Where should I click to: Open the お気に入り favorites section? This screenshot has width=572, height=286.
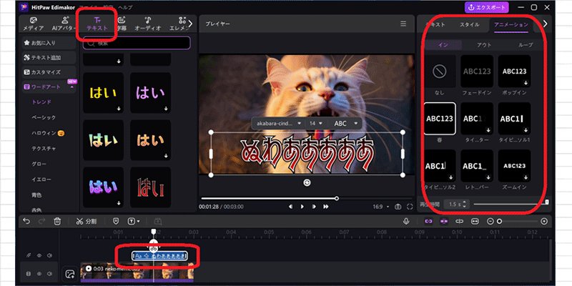click(x=49, y=43)
